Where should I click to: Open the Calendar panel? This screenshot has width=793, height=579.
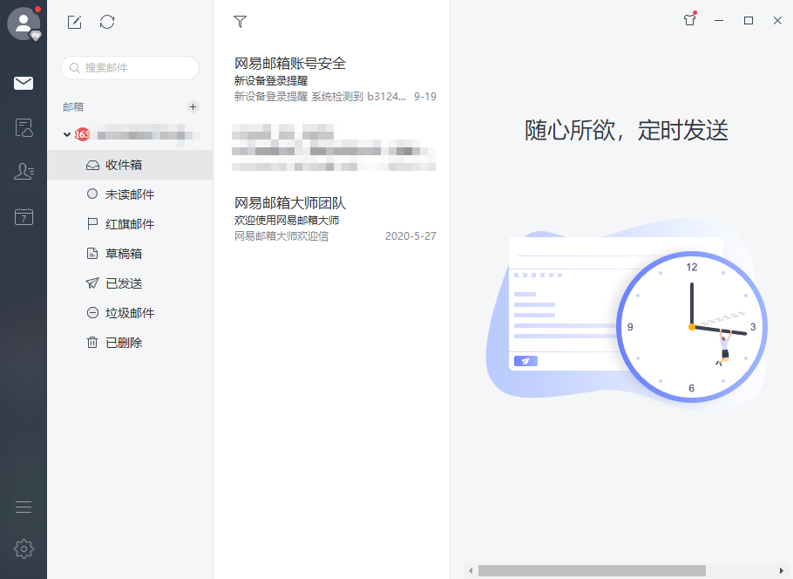pos(23,216)
